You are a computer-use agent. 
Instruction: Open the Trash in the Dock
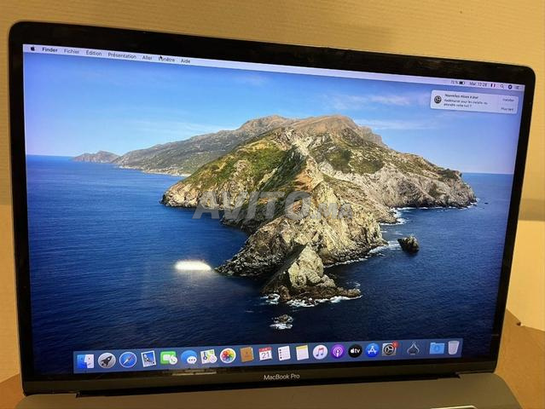(x=453, y=347)
